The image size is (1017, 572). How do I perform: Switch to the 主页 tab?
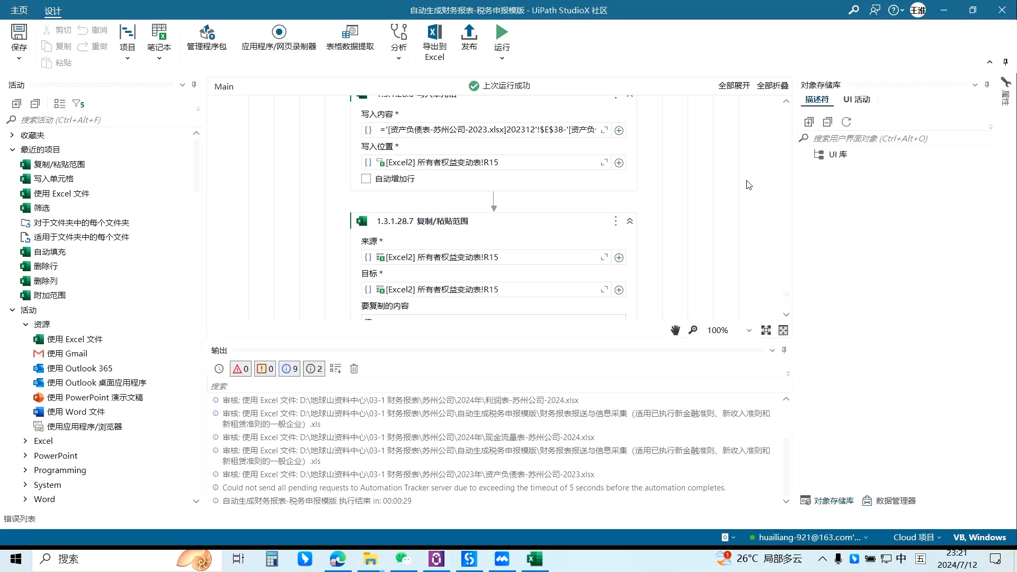tap(19, 11)
